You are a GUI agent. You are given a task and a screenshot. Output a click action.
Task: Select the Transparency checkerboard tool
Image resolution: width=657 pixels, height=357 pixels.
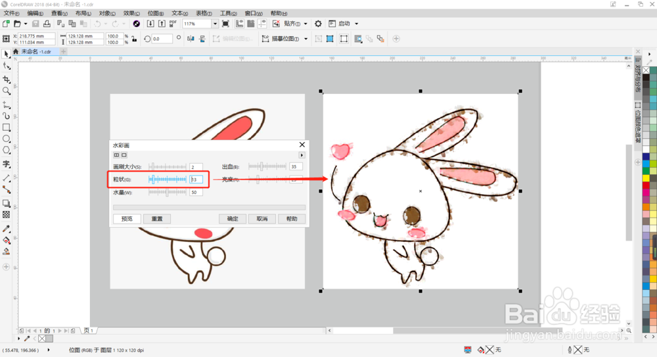pyautogui.click(x=7, y=215)
